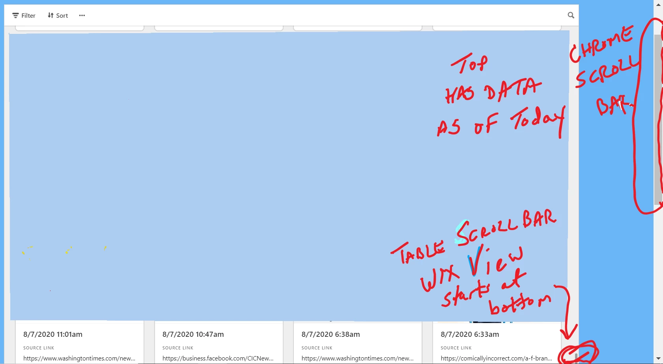Open the comicallyincorrect.com link

click(x=497, y=358)
